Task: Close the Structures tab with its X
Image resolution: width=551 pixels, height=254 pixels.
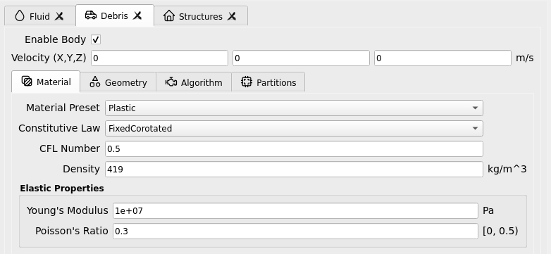Action: (232, 16)
